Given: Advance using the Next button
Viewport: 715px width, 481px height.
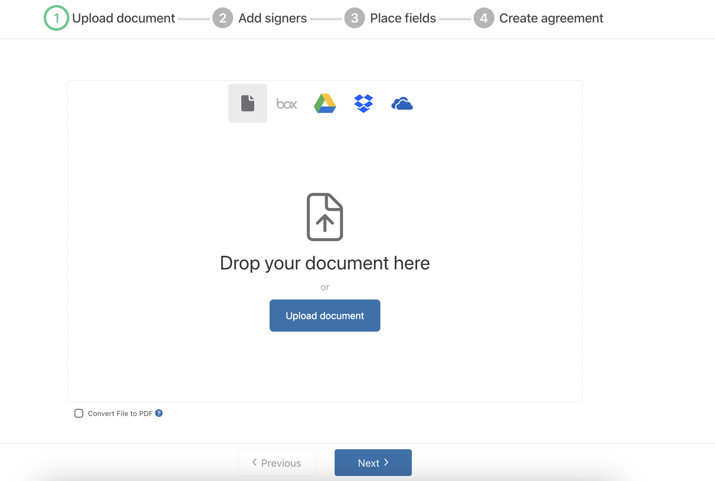Looking at the screenshot, I should click(373, 462).
